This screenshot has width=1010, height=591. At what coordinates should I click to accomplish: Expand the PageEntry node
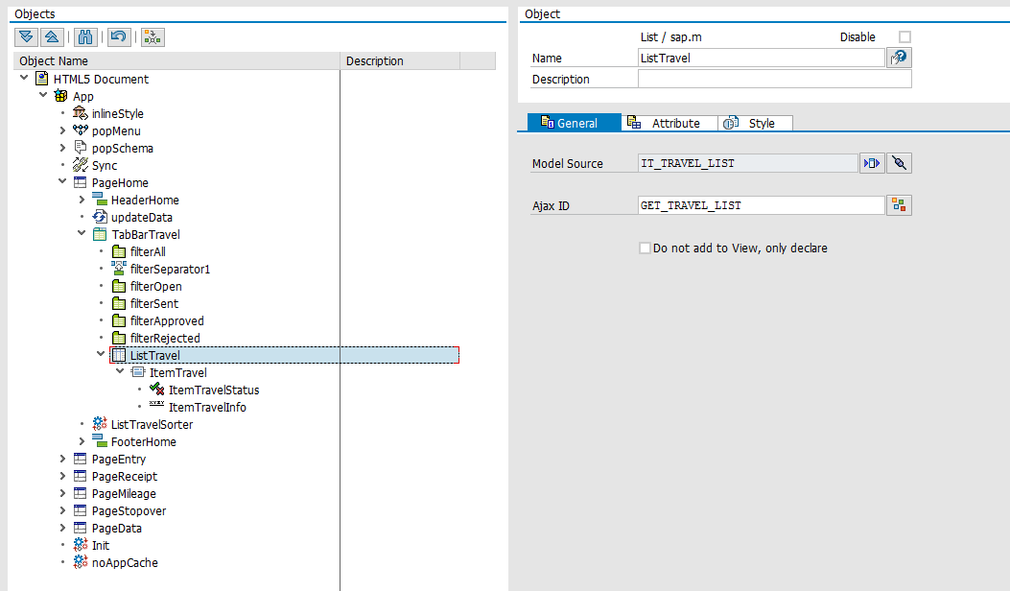(x=62, y=460)
